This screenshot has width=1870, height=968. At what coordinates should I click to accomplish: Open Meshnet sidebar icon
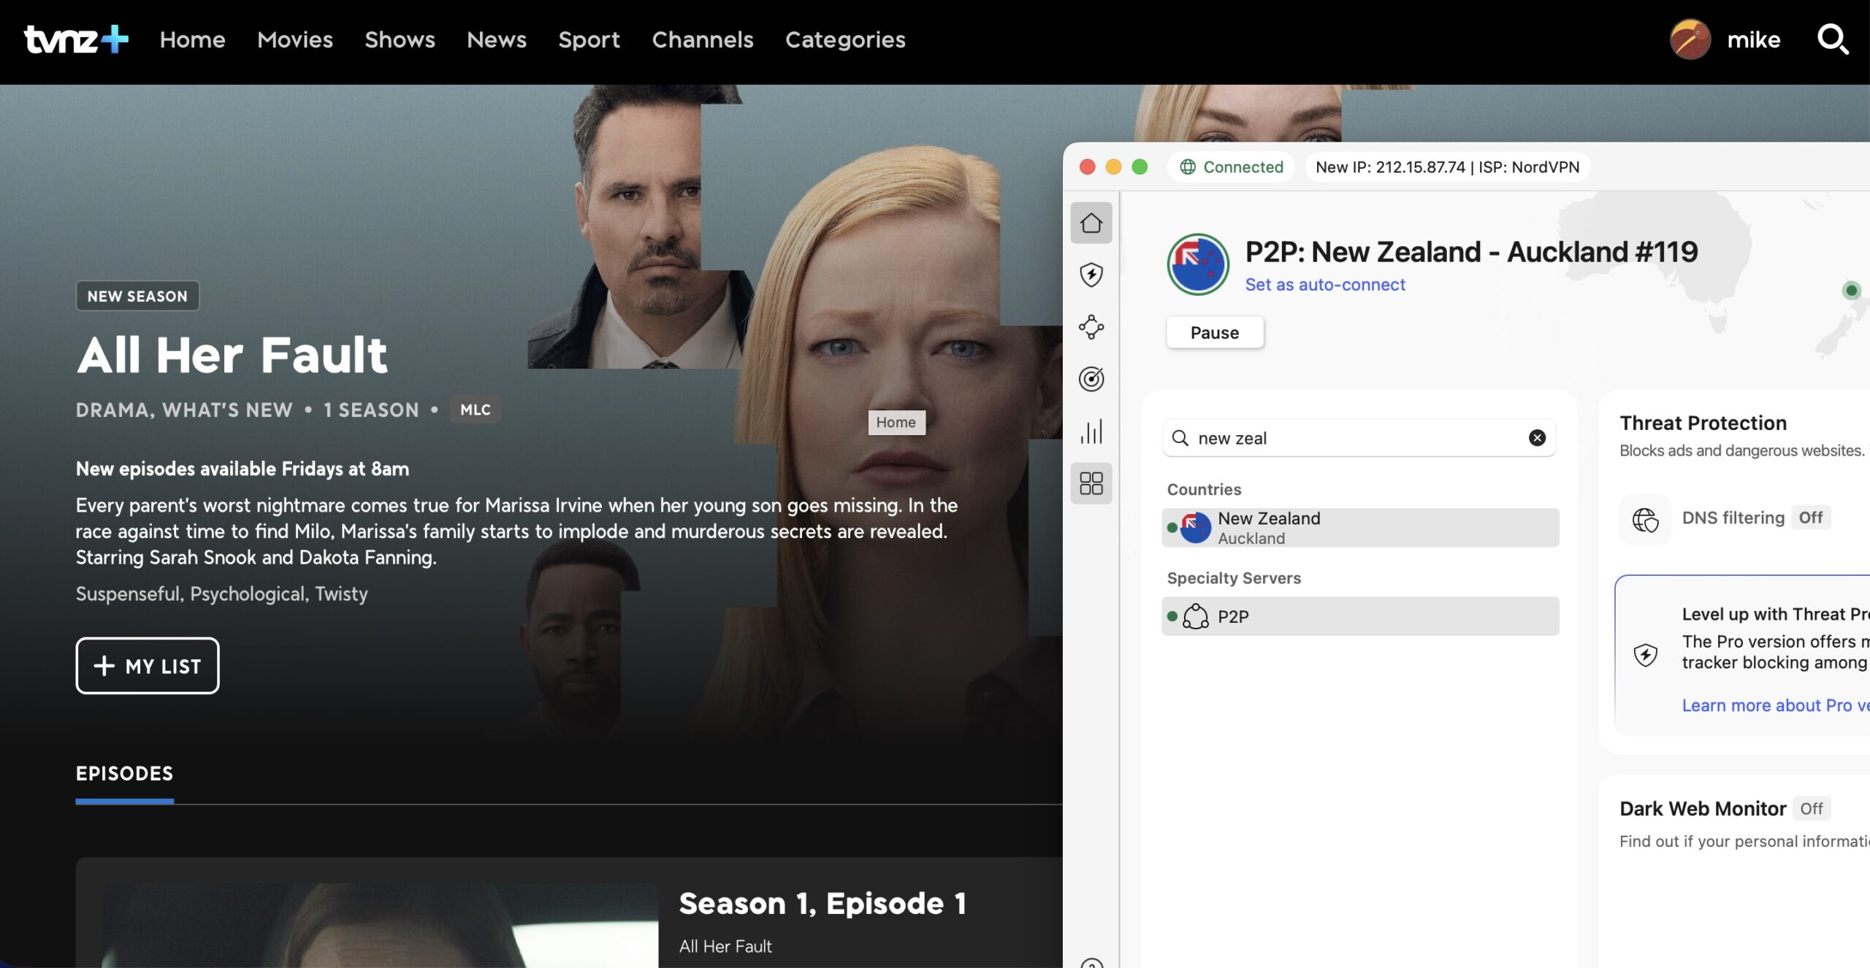coord(1091,327)
